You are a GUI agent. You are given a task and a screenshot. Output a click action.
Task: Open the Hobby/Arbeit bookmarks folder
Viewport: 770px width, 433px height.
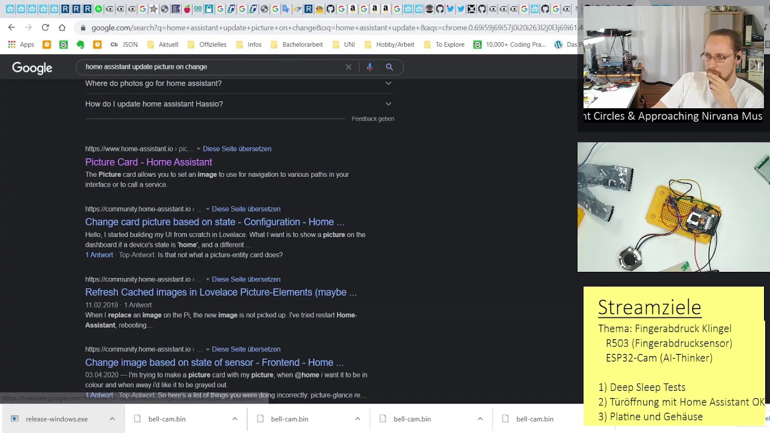pyautogui.click(x=389, y=45)
